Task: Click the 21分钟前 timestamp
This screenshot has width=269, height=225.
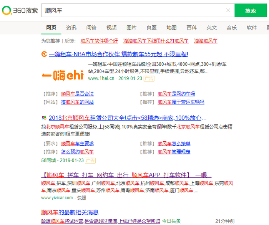Action: point(225,221)
